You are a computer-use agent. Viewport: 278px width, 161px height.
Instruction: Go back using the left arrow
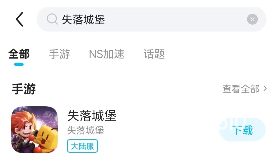point(20,19)
